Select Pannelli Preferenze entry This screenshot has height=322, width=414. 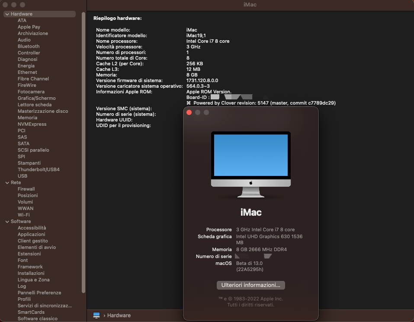click(39, 293)
